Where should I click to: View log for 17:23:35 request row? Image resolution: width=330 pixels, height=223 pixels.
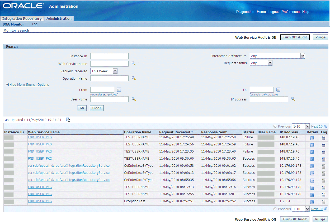click(323, 152)
